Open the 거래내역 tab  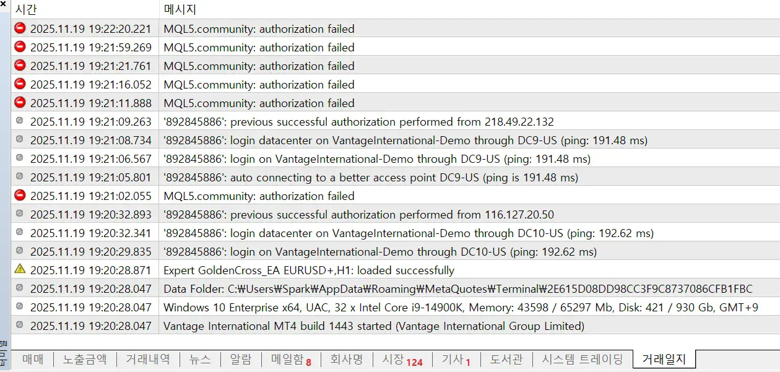(x=147, y=359)
